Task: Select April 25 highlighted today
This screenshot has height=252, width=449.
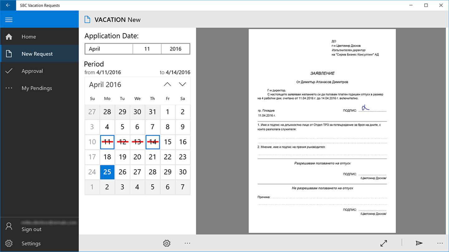Action: click(x=107, y=172)
